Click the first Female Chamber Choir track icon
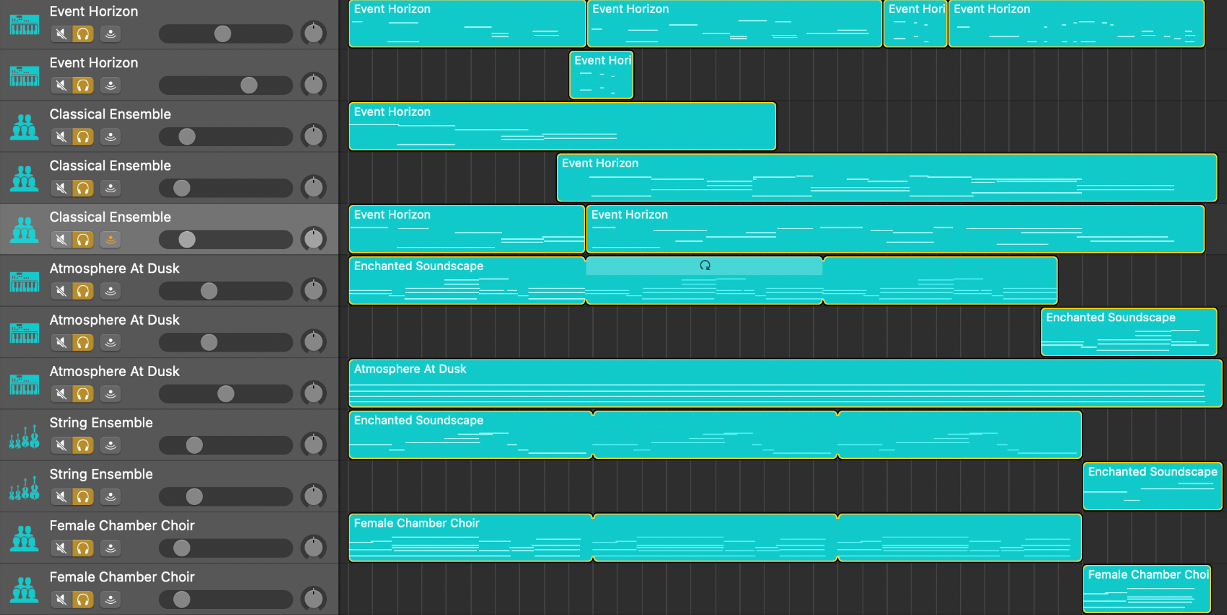 pos(24,539)
